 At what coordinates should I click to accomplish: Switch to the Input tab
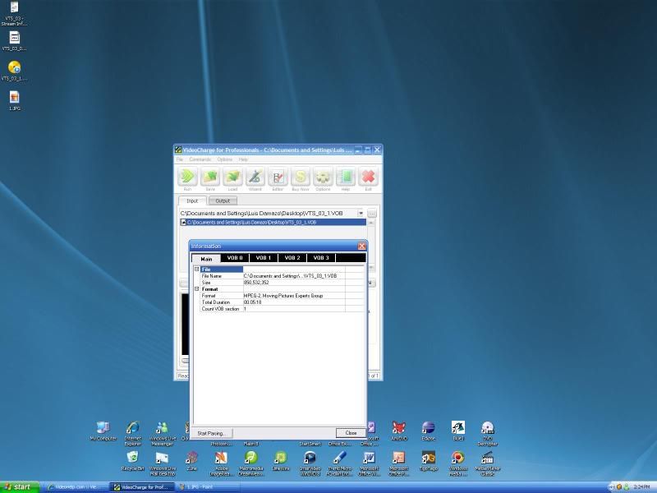(192, 200)
